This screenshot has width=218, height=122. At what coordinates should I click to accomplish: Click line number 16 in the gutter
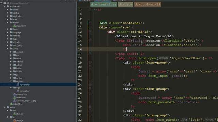[80, 49]
